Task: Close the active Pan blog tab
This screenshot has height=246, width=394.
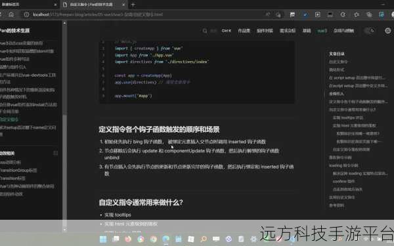Action: [123, 5]
